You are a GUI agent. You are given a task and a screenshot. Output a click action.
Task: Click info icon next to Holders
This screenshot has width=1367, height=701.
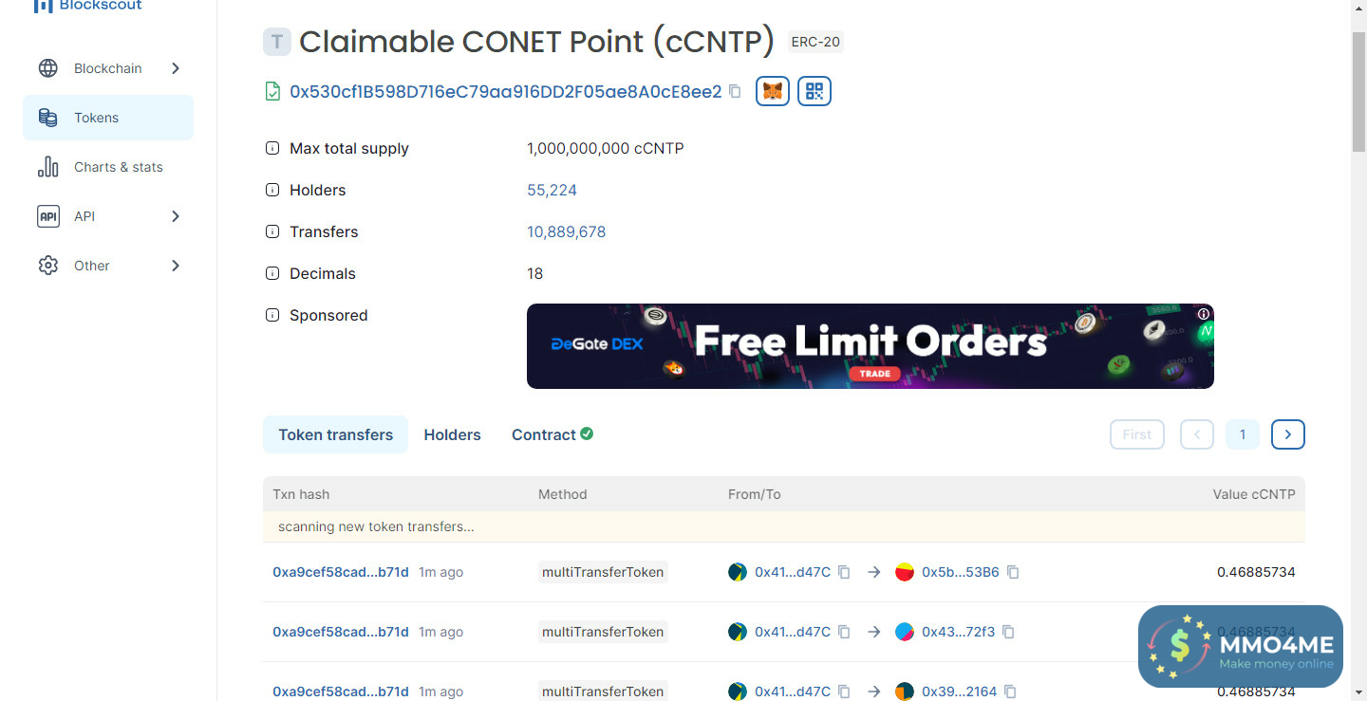(272, 190)
